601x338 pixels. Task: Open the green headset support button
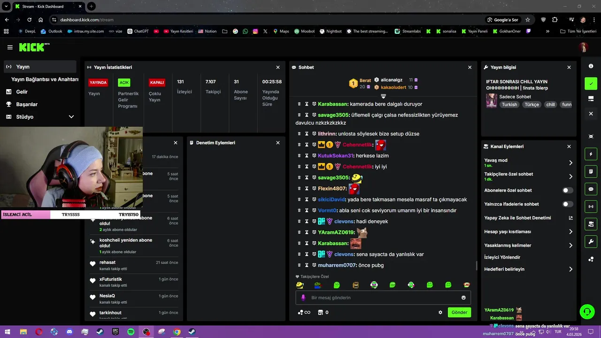[587, 312]
